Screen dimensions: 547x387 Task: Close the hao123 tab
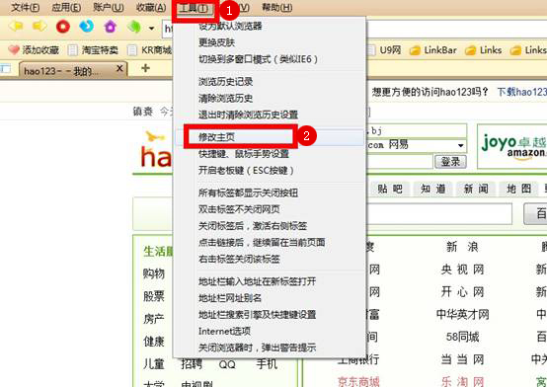pyautogui.click(x=119, y=68)
